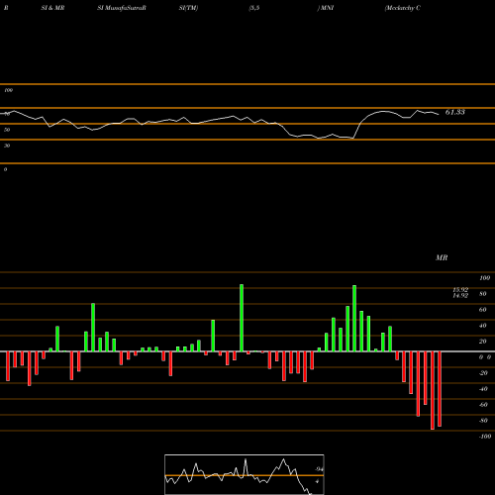The width and height of the screenshot is (495, 495).
Task: Open the mini line chart thumbnail at bottom
Action: 245,474
